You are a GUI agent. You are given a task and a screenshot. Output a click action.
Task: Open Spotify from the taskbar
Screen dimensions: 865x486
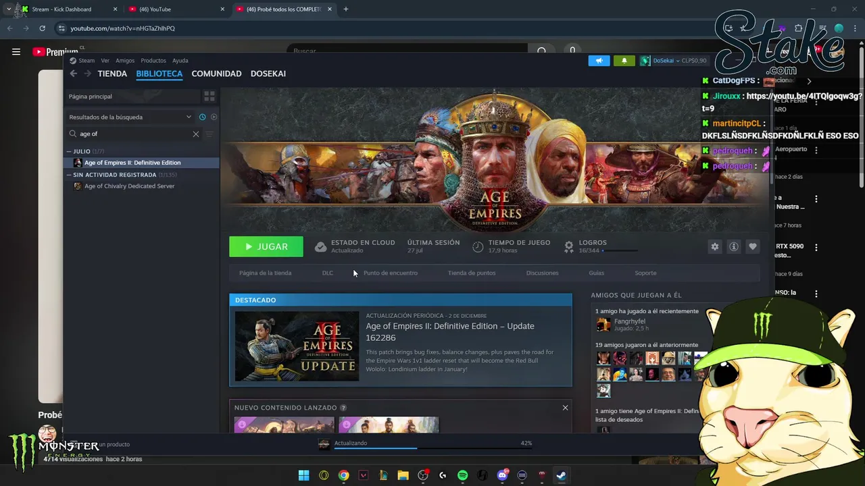pos(462,475)
